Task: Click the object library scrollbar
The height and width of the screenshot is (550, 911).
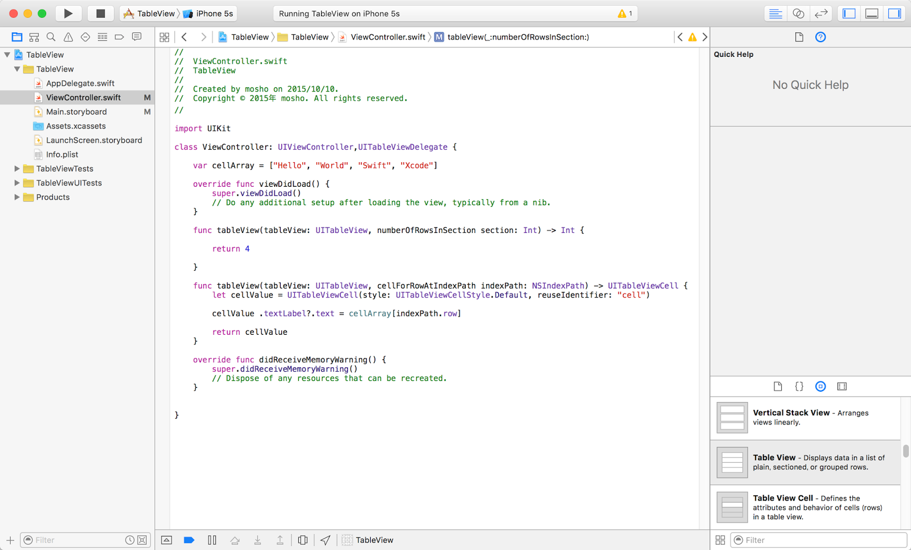Action: (906, 451)
